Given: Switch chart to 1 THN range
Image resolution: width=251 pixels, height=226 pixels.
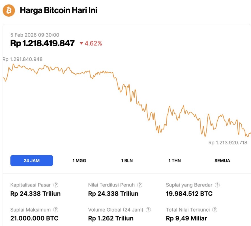Looking at the screenshot, I should 175,160.
